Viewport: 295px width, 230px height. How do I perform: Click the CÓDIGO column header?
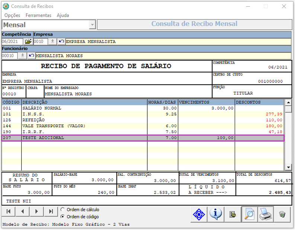pos(11,102)
